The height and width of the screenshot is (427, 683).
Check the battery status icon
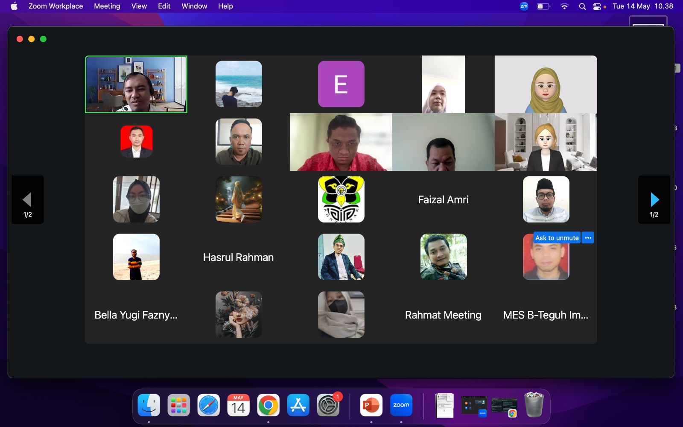click(543, 6)
